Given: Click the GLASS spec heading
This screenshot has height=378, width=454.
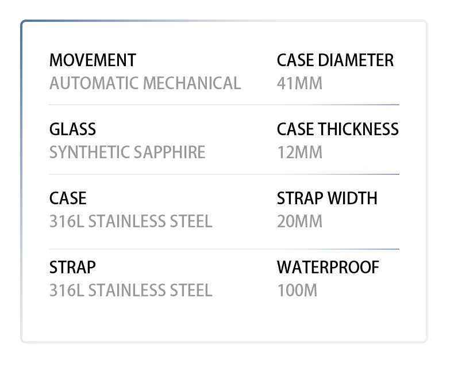Looking at the screenshot, I should coord(72,129).
